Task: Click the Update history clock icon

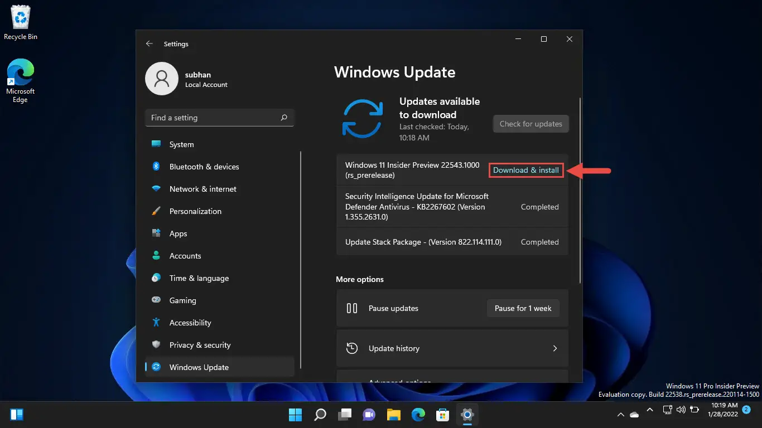Action: pos(352,348)
